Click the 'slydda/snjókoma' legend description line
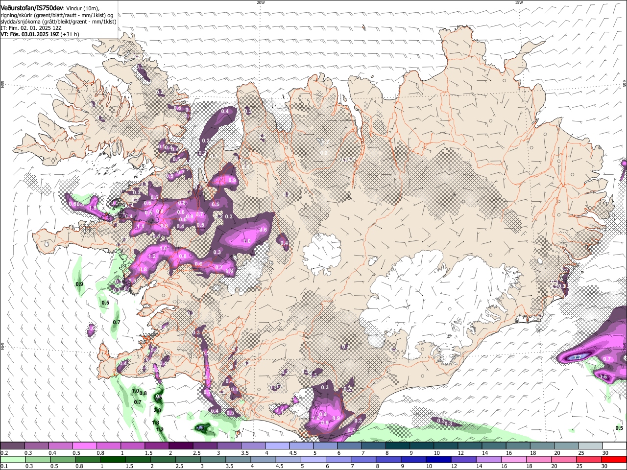 click(58, 22)
